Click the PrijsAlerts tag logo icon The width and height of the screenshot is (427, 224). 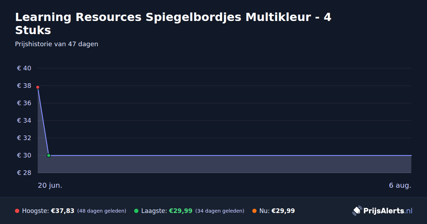pos(357,211)
